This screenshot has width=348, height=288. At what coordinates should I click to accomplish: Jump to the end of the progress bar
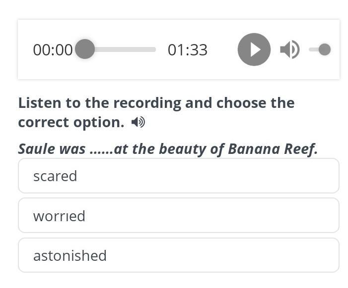coord(154,49)
